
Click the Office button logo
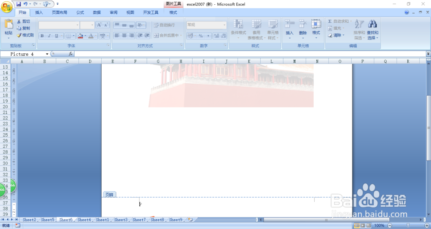tap(6, 7)
